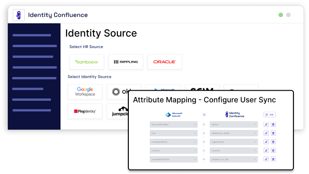
Task: Click the sync direction arrow between source headers
Action: [x=204, y=114]
